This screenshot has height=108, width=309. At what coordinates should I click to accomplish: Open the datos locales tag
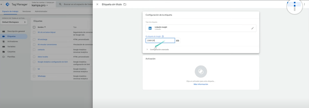coord(43,57)
